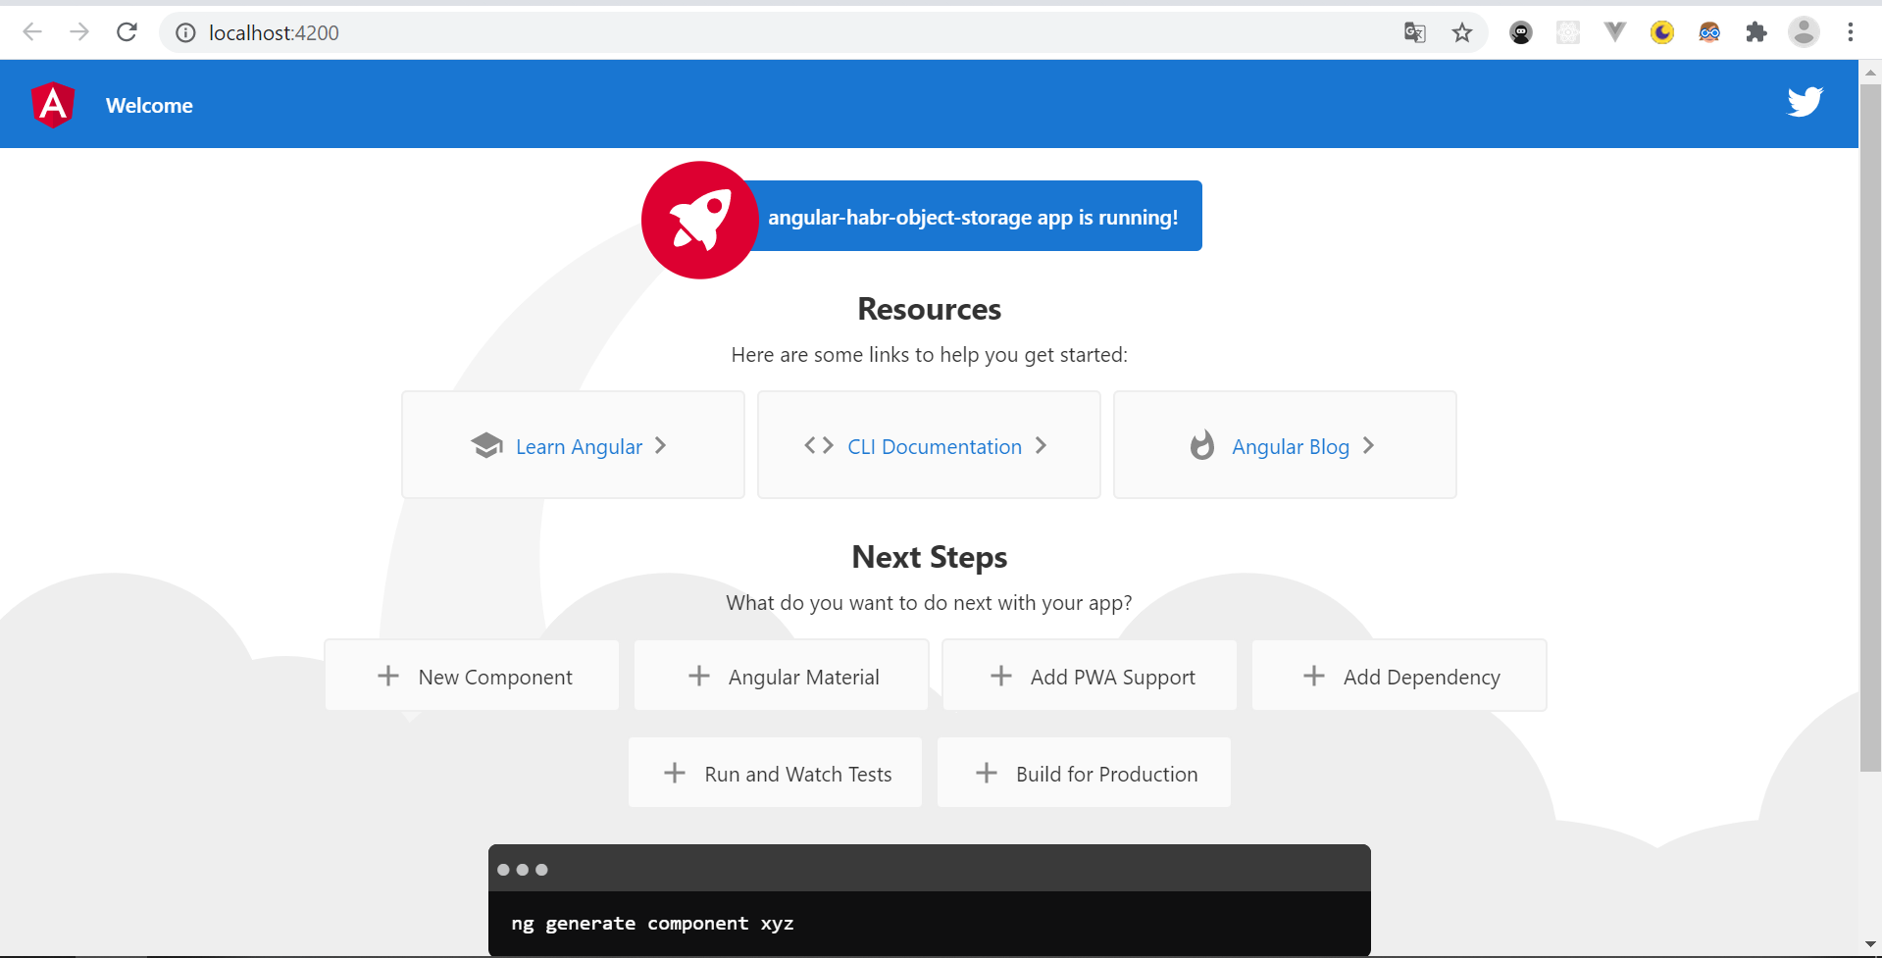Screen dimensions: 1882x958
Task: Click the app is running banner text
Action: point(973,217)
